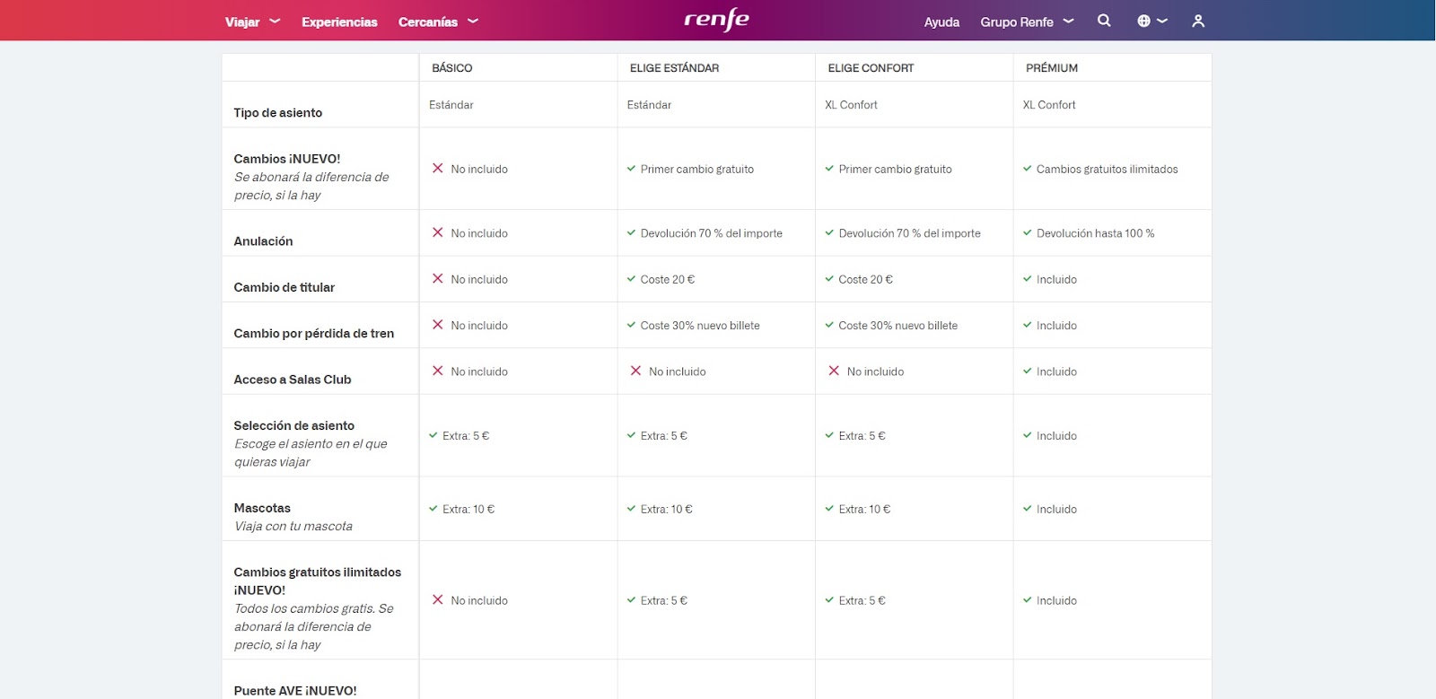The image size is (1436, 699).
Task: Click 'Extra: 5 €' in Elige Confort unlimited changes
Action: (x=862, y=601)
